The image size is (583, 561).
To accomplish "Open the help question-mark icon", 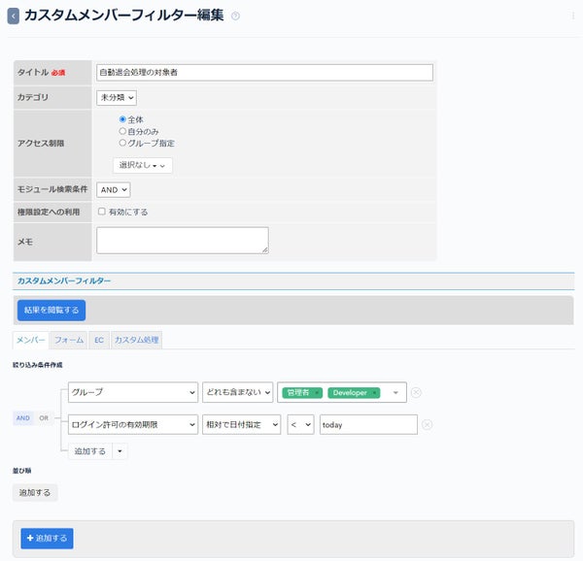I will click(x=235, y=16).
